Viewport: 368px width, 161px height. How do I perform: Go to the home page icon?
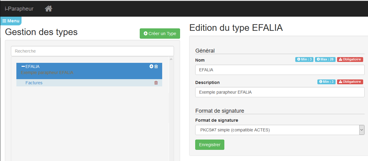(x=49, y=9)
